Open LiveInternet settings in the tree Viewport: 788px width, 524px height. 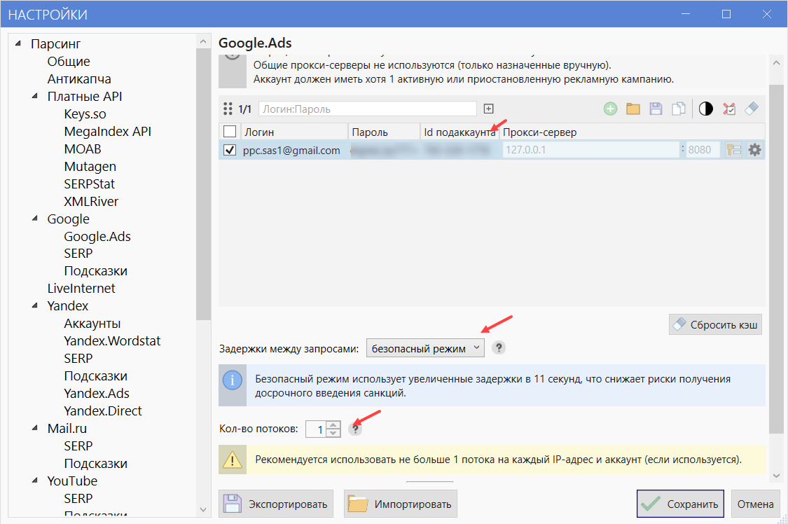coord(81,289)
